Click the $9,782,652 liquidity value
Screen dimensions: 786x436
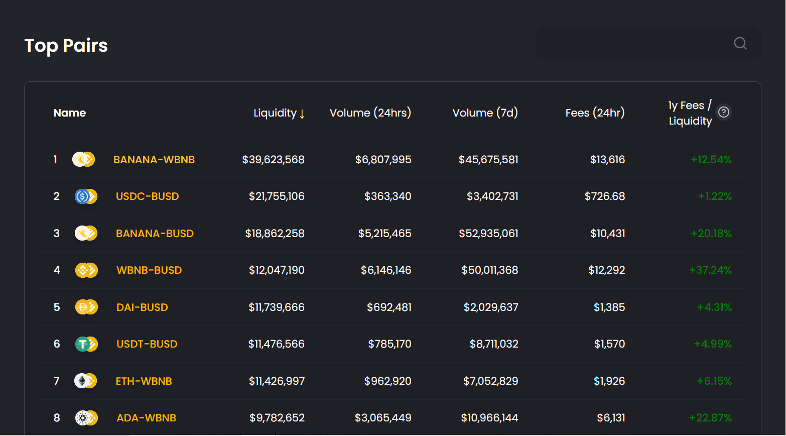point(277,418)
